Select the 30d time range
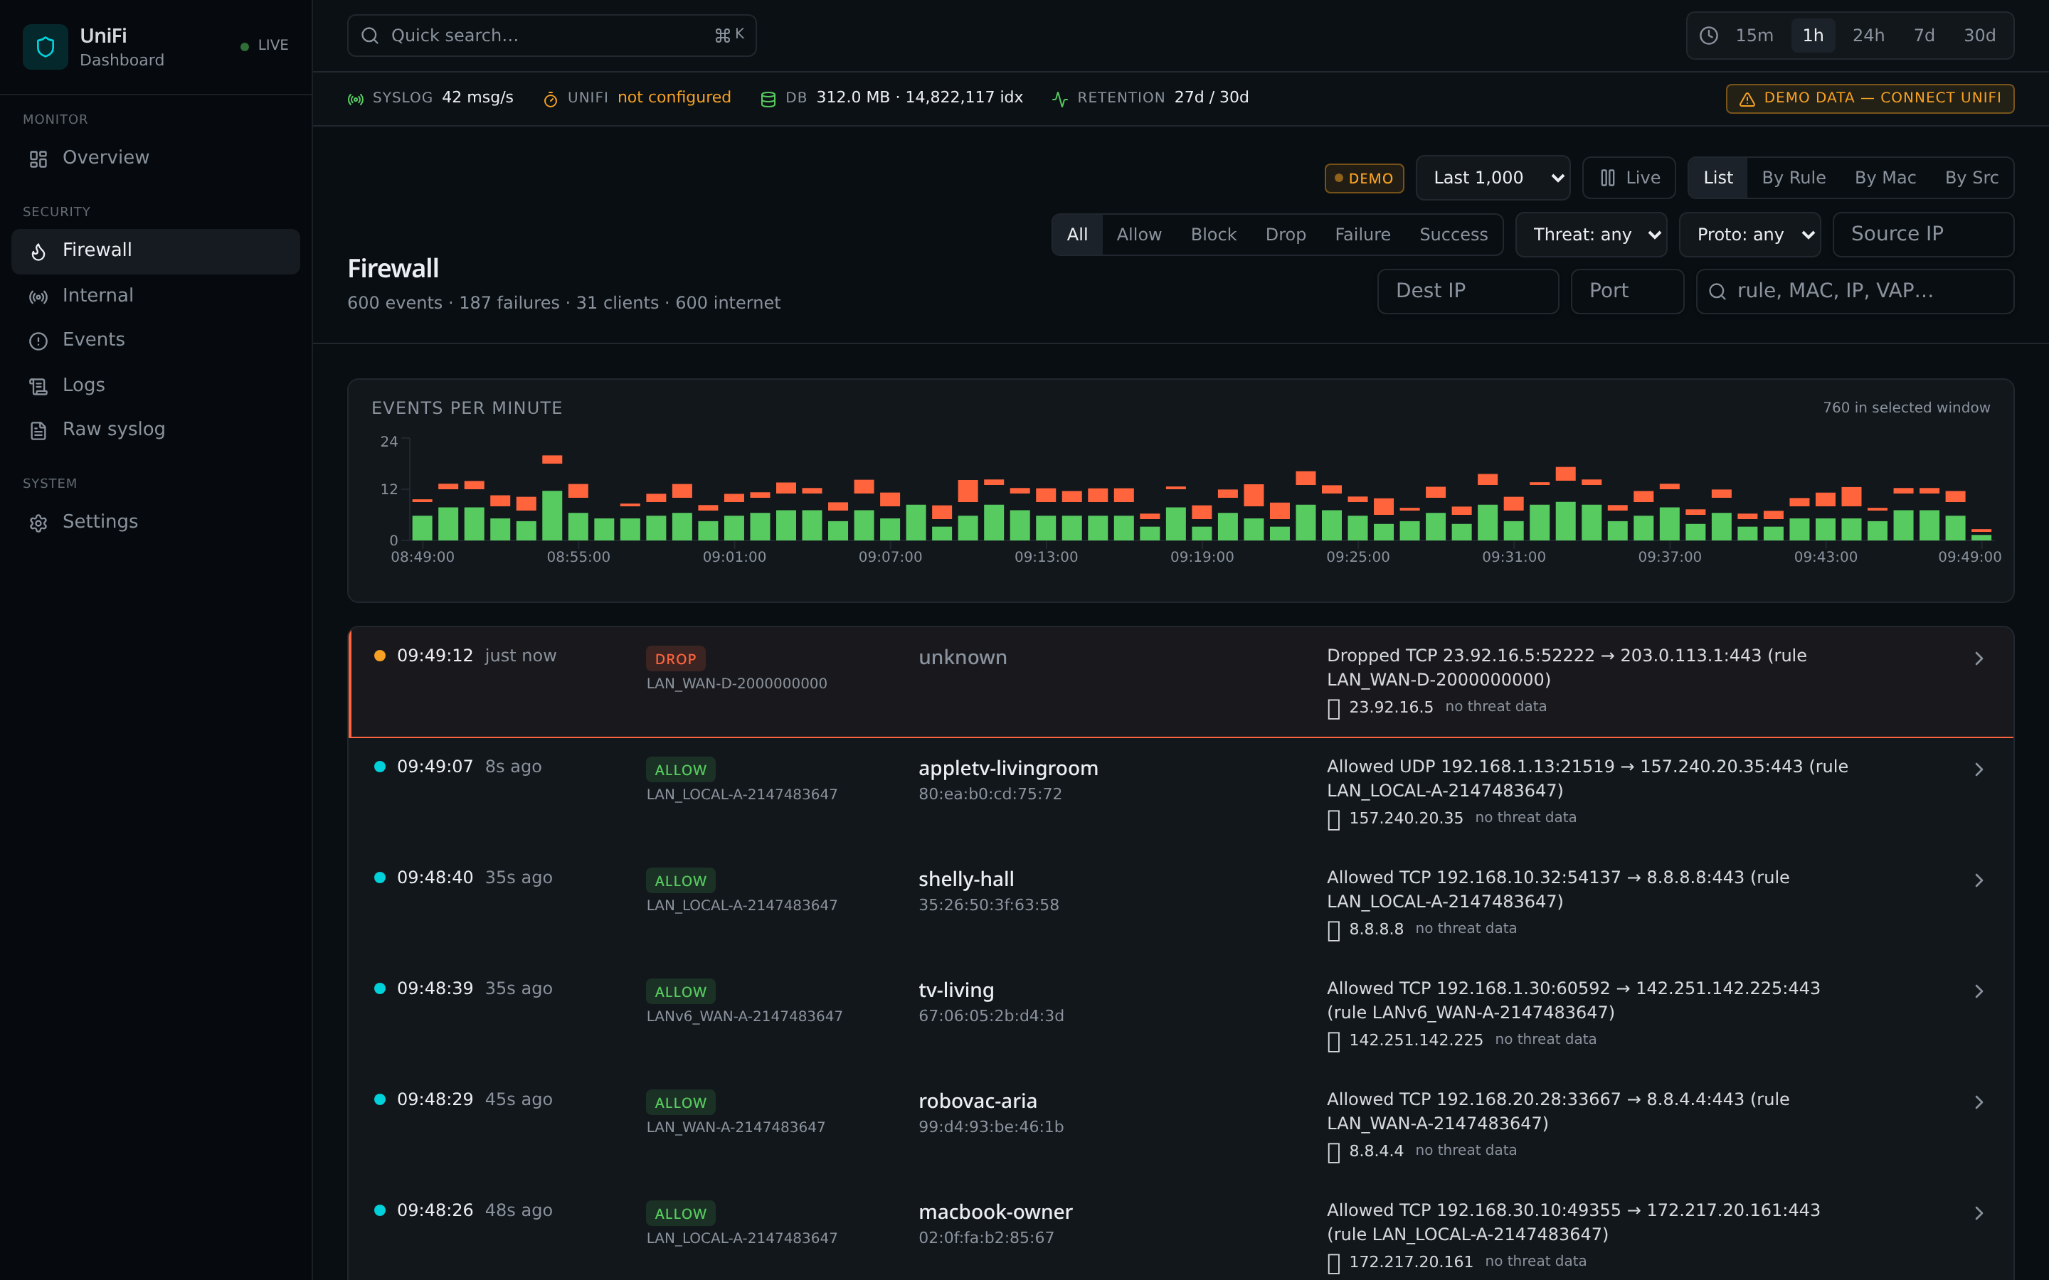2049x1280 pixels. coord(1979,36)
